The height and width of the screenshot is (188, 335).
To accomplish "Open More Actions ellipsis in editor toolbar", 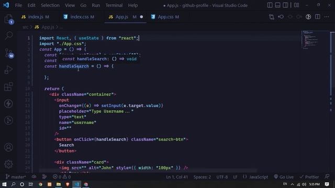I will click(x=327, y=17).
